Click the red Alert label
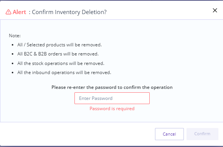 19,12
